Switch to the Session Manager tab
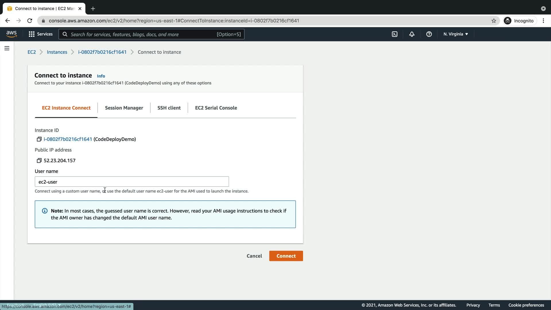The height and width of the screenshot is (310, 551). (x=124, y=108)
